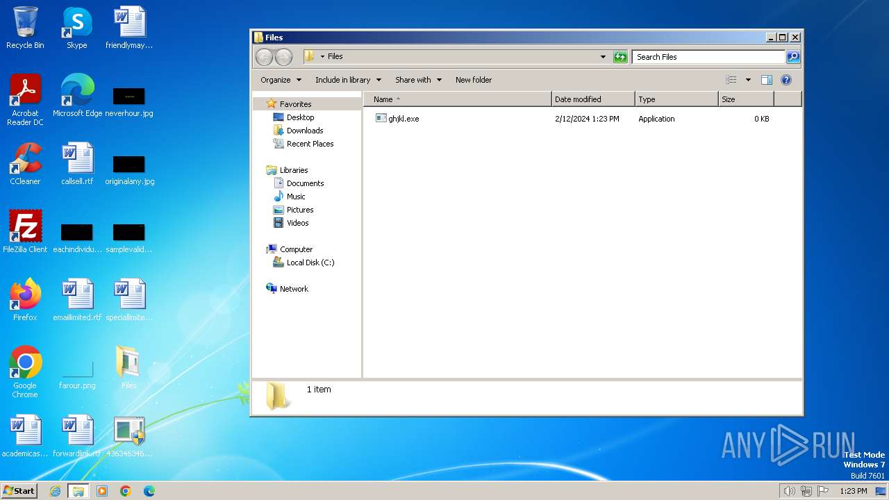889x500 pixels.
Task: Click the refresh button beside address bar
Action: 620,57
